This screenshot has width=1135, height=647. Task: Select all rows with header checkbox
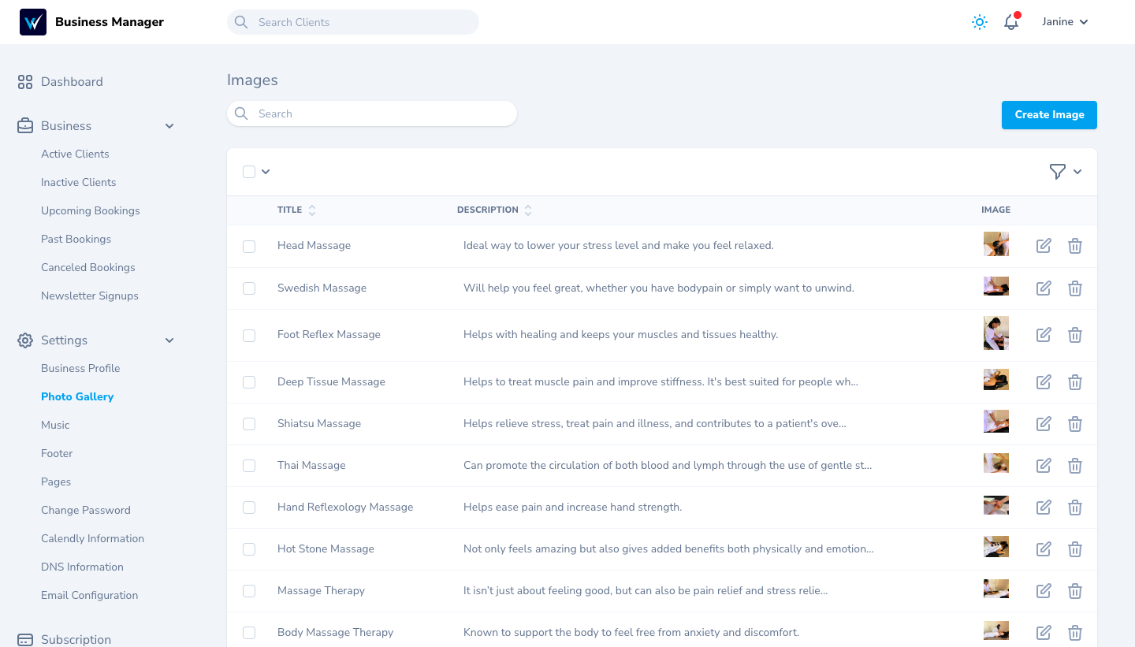249,172
